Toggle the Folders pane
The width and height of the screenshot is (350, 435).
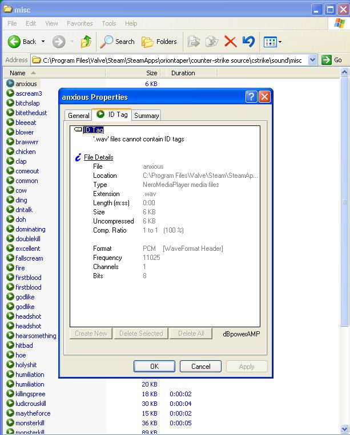click(159, 42)
